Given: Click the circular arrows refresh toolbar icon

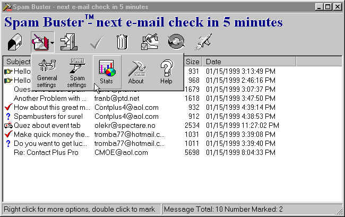Looking at the screenshot, I should click(x=176, y=41).
